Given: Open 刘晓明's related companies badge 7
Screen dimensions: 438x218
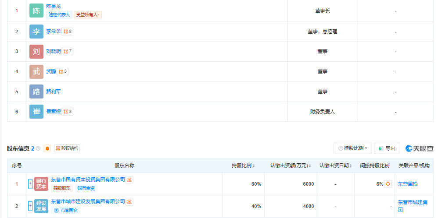Looking at the screenshot, I should pyautogui.click(x=67, y=51).
